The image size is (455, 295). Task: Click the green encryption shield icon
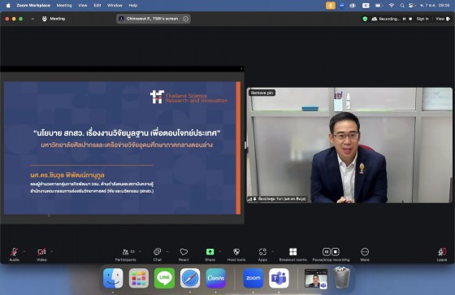click(365, 19)
